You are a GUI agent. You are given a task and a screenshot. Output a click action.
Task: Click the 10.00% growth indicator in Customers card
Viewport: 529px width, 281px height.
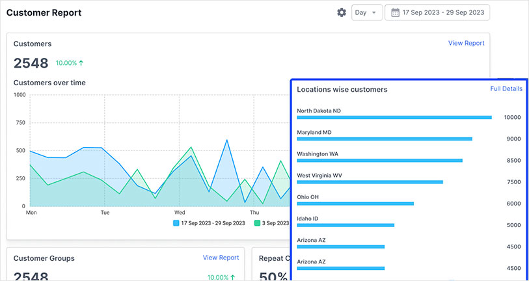click(70, 62)
